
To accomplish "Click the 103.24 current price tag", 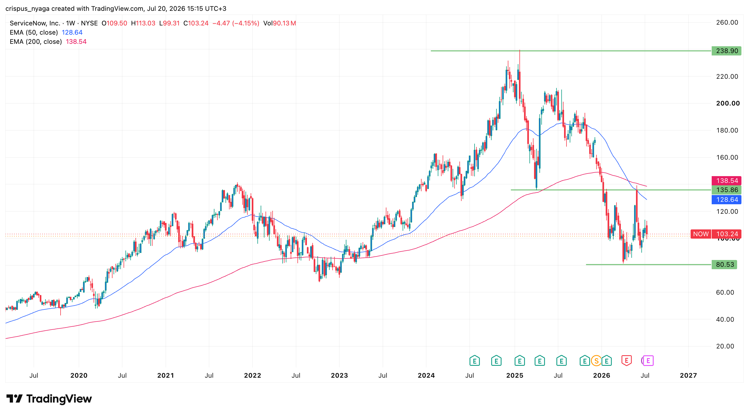I will [x=726, y=234].
